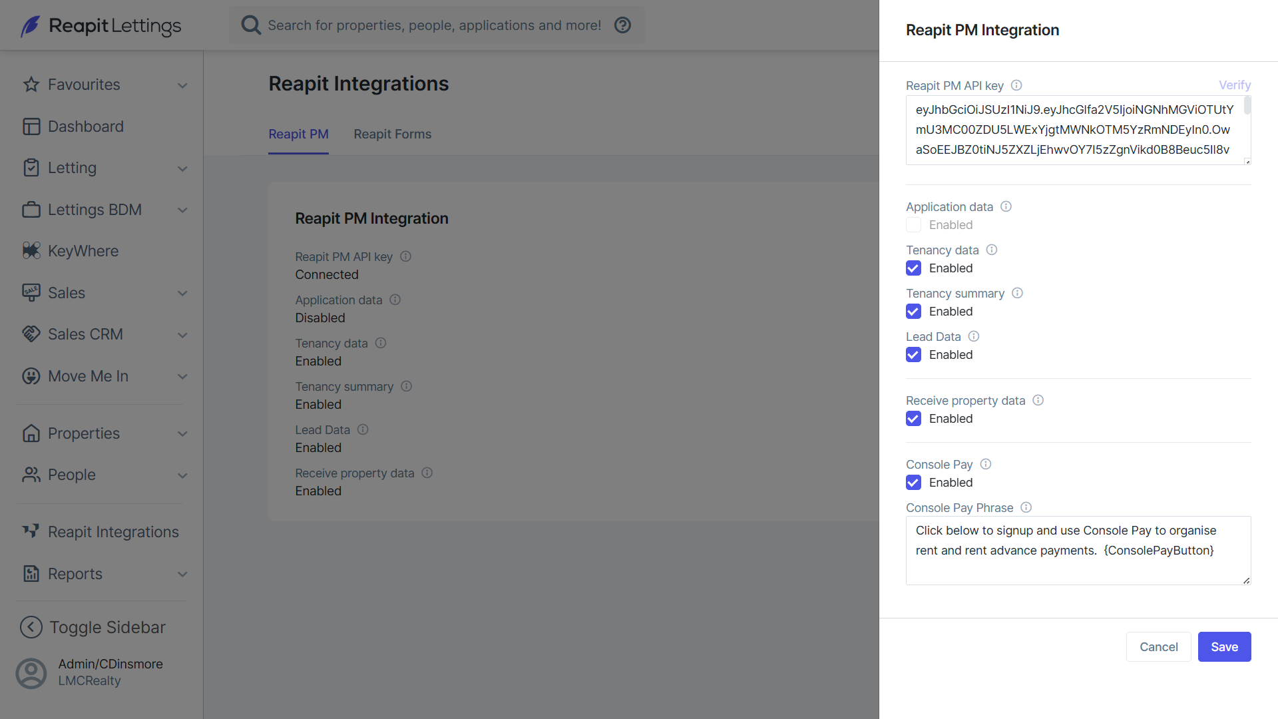Click in the Console Pay Phrase textarea

[x=1078, y=551]
